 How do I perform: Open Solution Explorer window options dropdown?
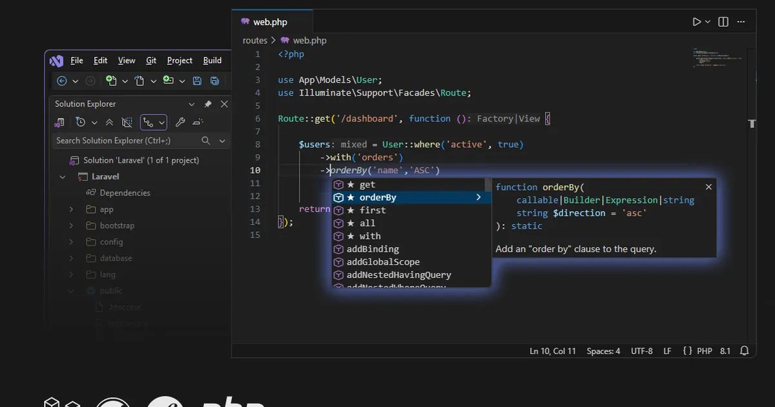coord(192,104)
